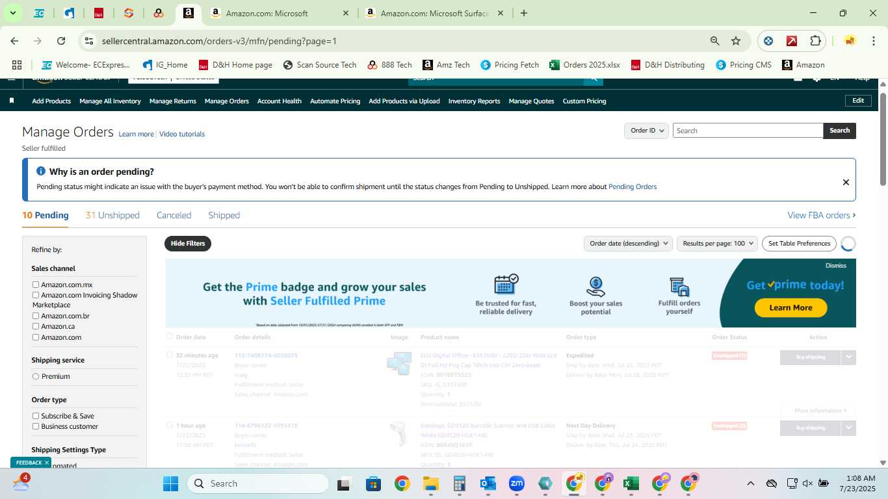Check the Amazon.com.mx sales channel filter
This screenshot has height=499, width=888.
pyautogui.click(x=36, y=285)
